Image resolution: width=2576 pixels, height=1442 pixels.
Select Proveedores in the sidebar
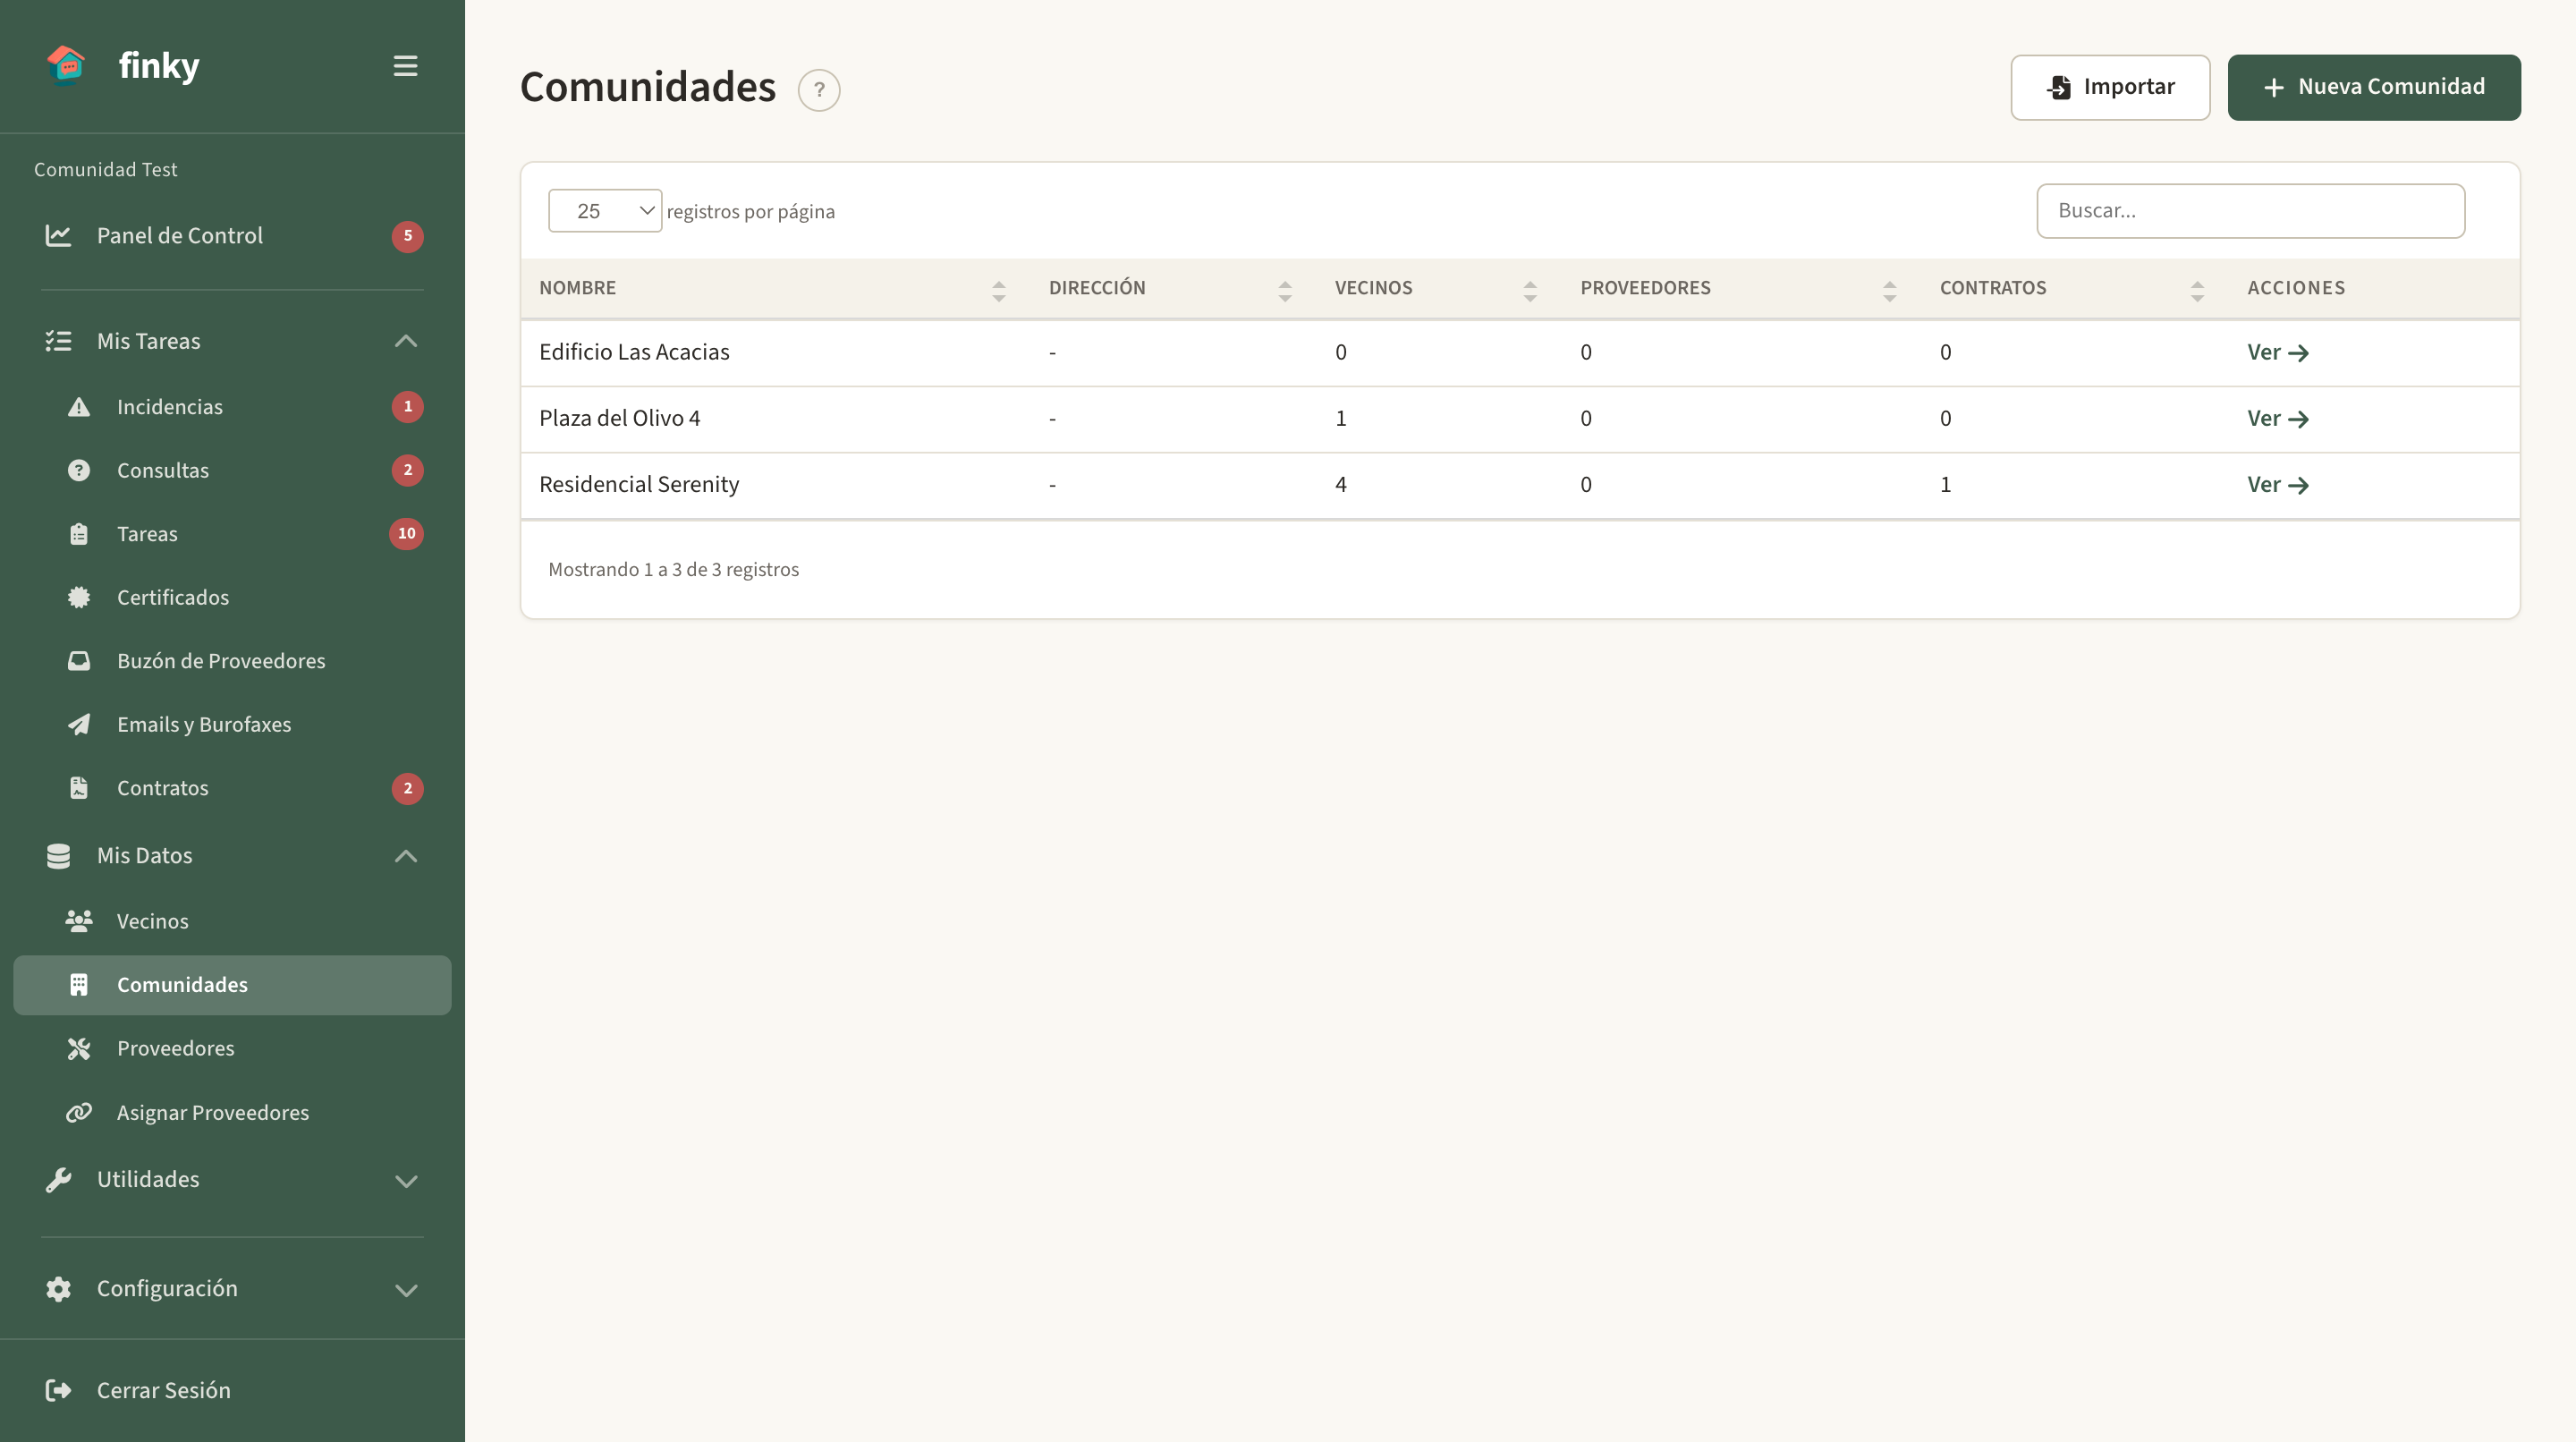pyautogui.click(x=232, y=1048)
